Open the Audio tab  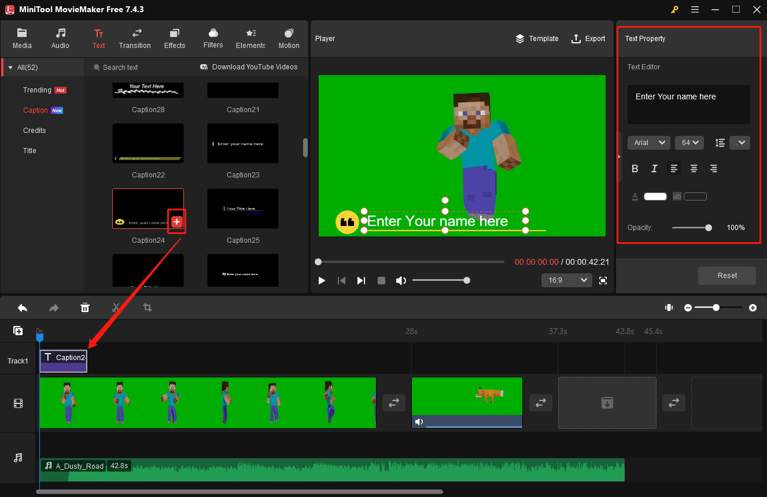click(x=60, y=39)
